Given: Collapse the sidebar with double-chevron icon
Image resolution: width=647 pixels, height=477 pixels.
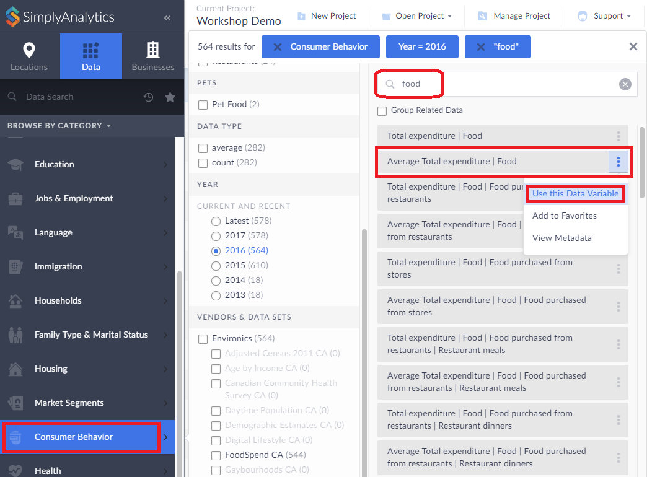Looking at the screenshot, I should pyautogui.click(x=167, y=18).
